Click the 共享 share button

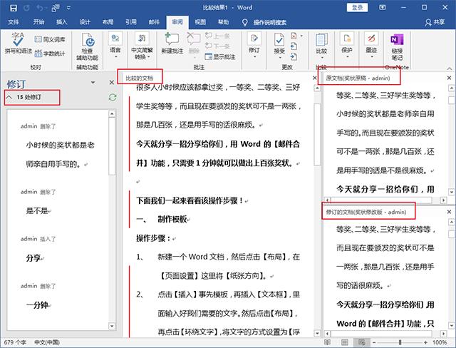click(435, 22)
